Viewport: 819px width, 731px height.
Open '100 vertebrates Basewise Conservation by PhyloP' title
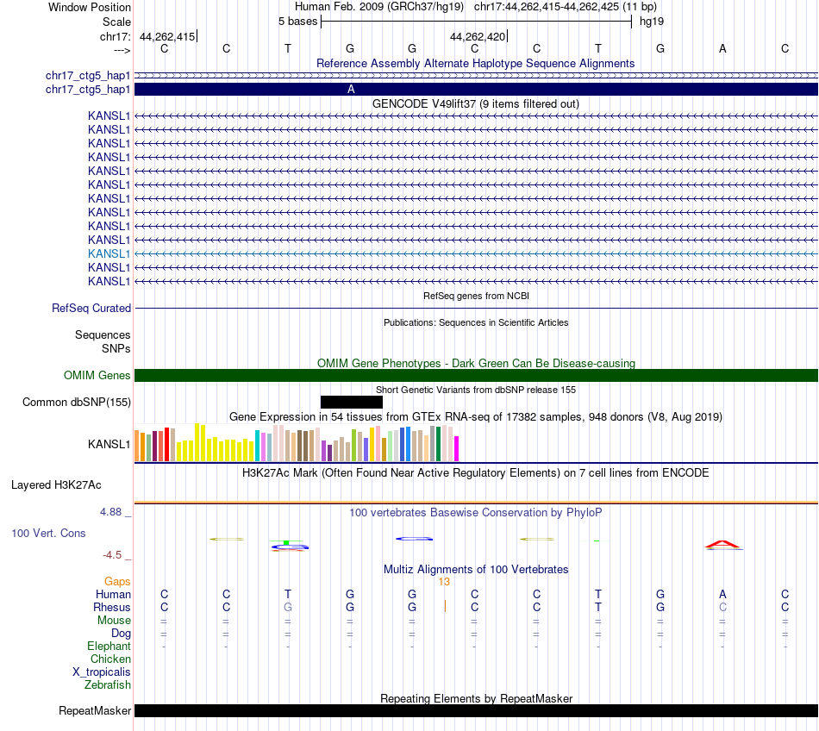click(x=475, y=512)
